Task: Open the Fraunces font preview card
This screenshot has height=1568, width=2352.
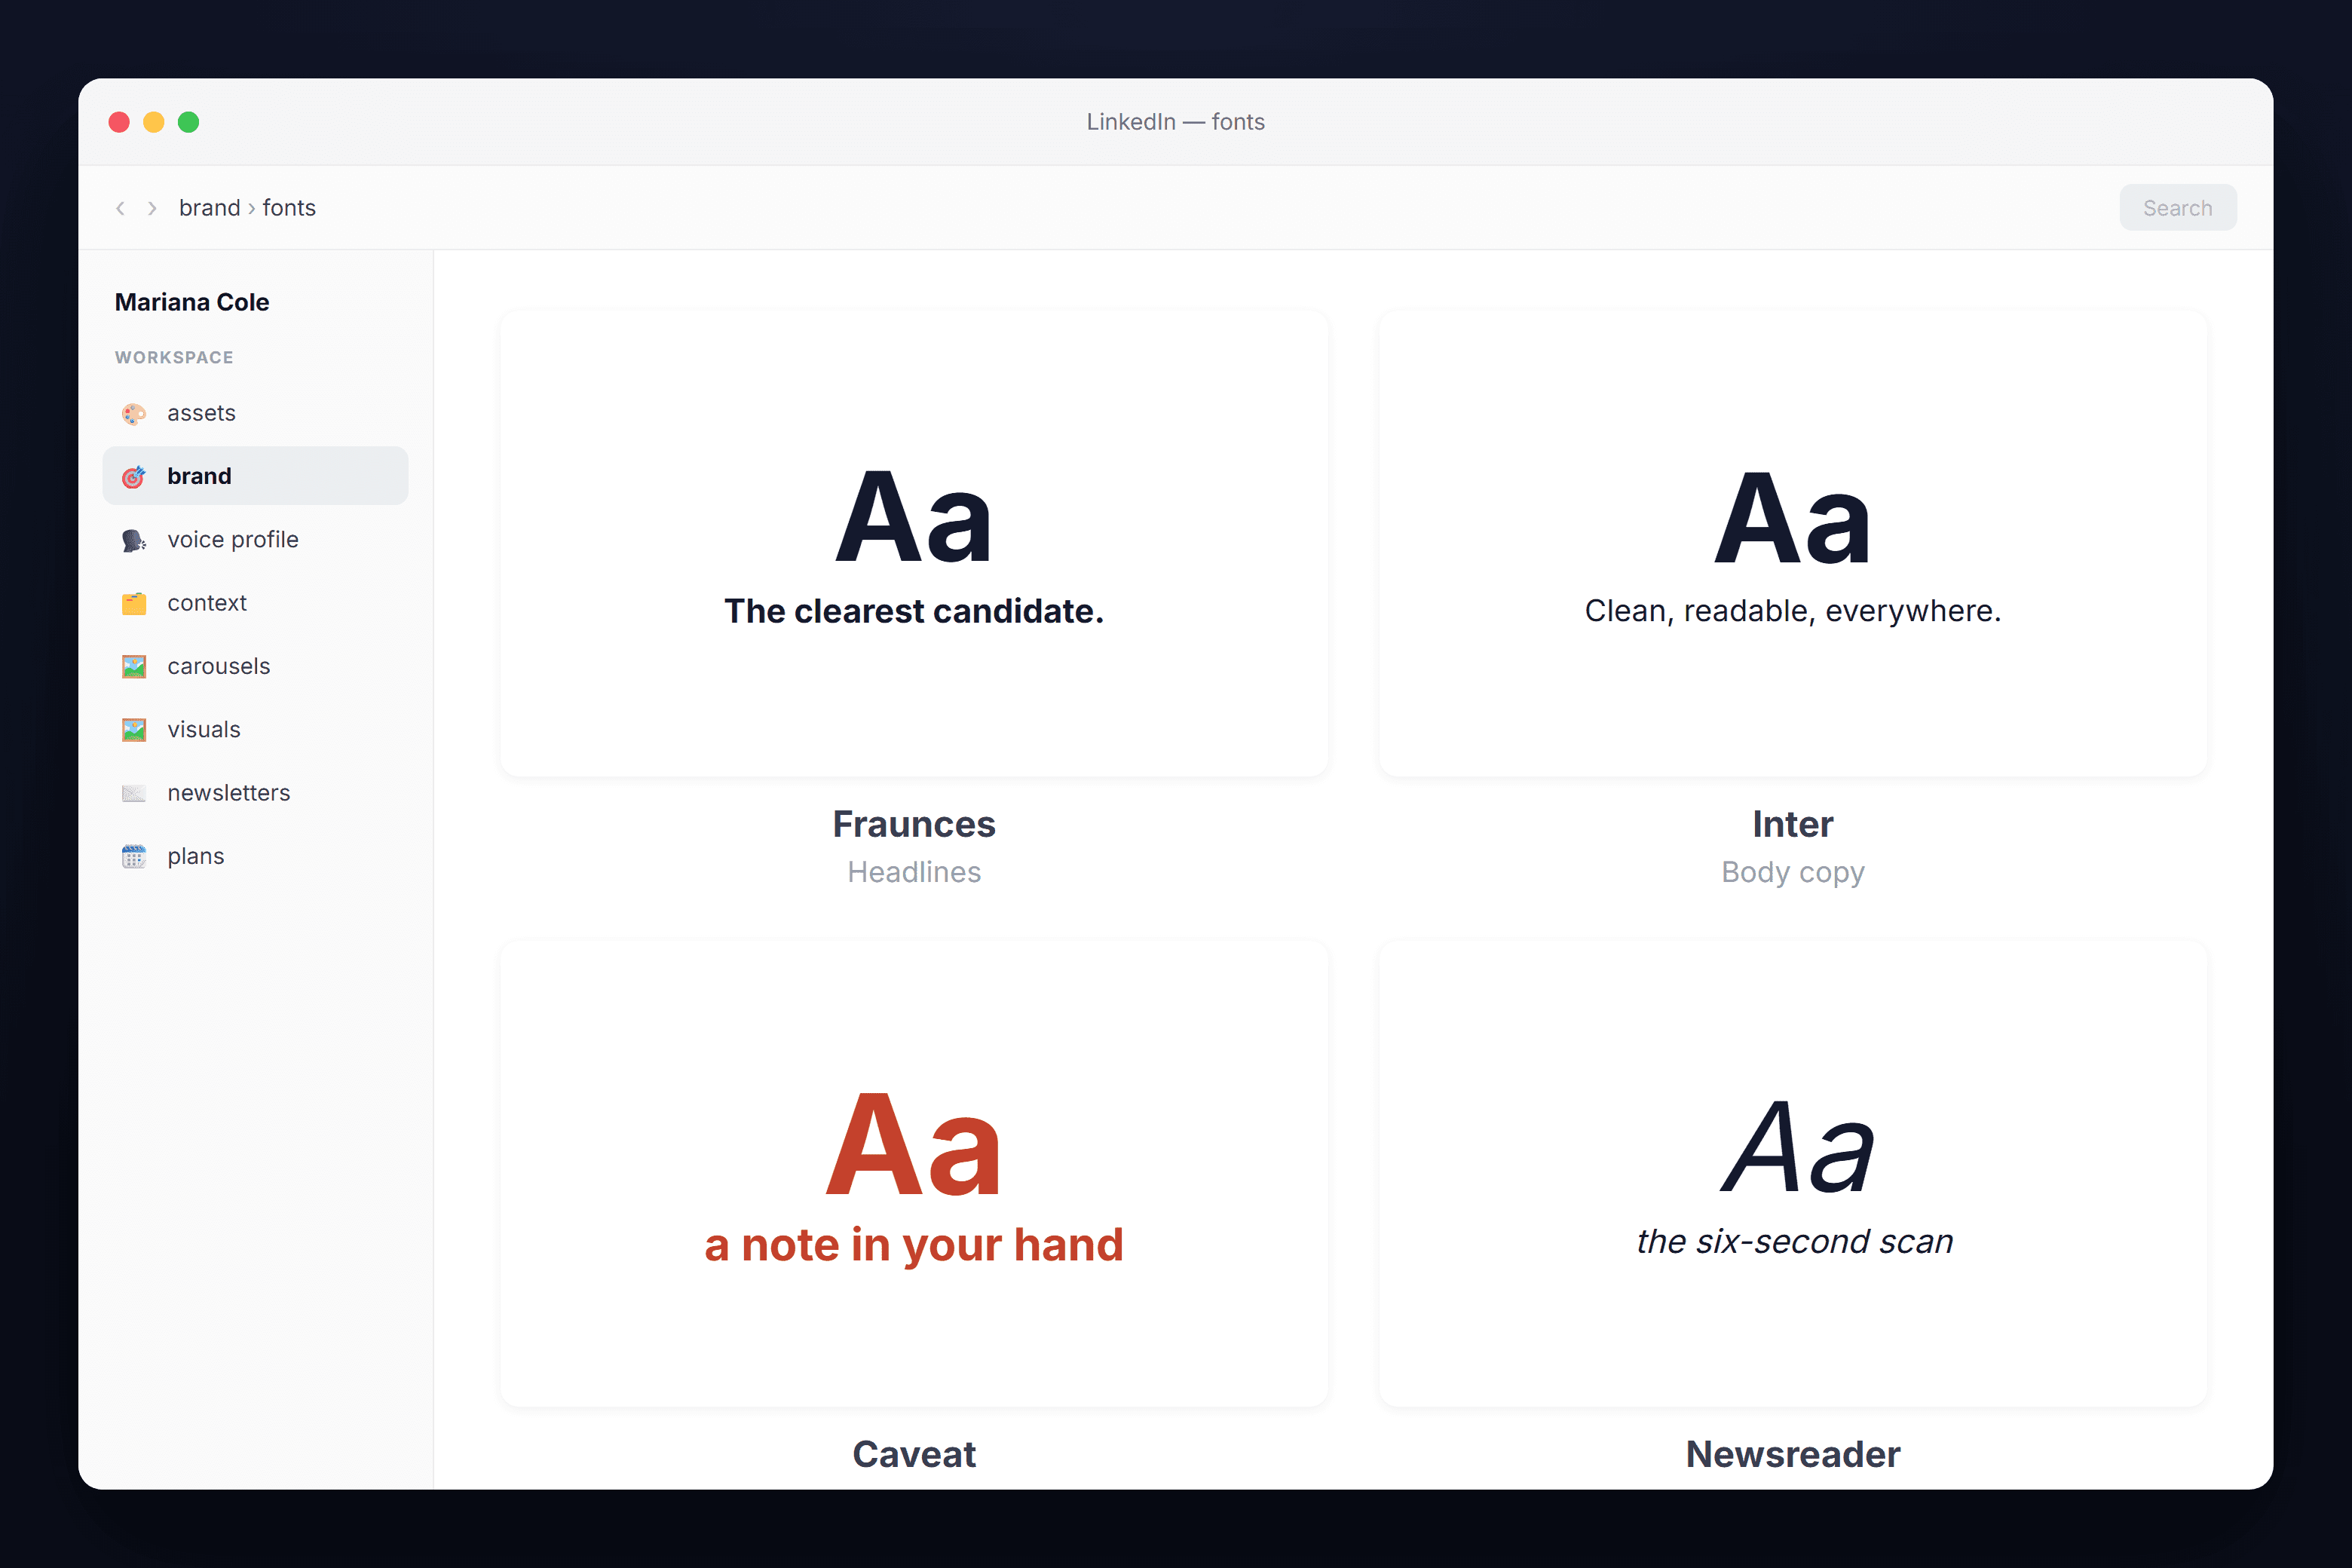Action: click(914, 543)
